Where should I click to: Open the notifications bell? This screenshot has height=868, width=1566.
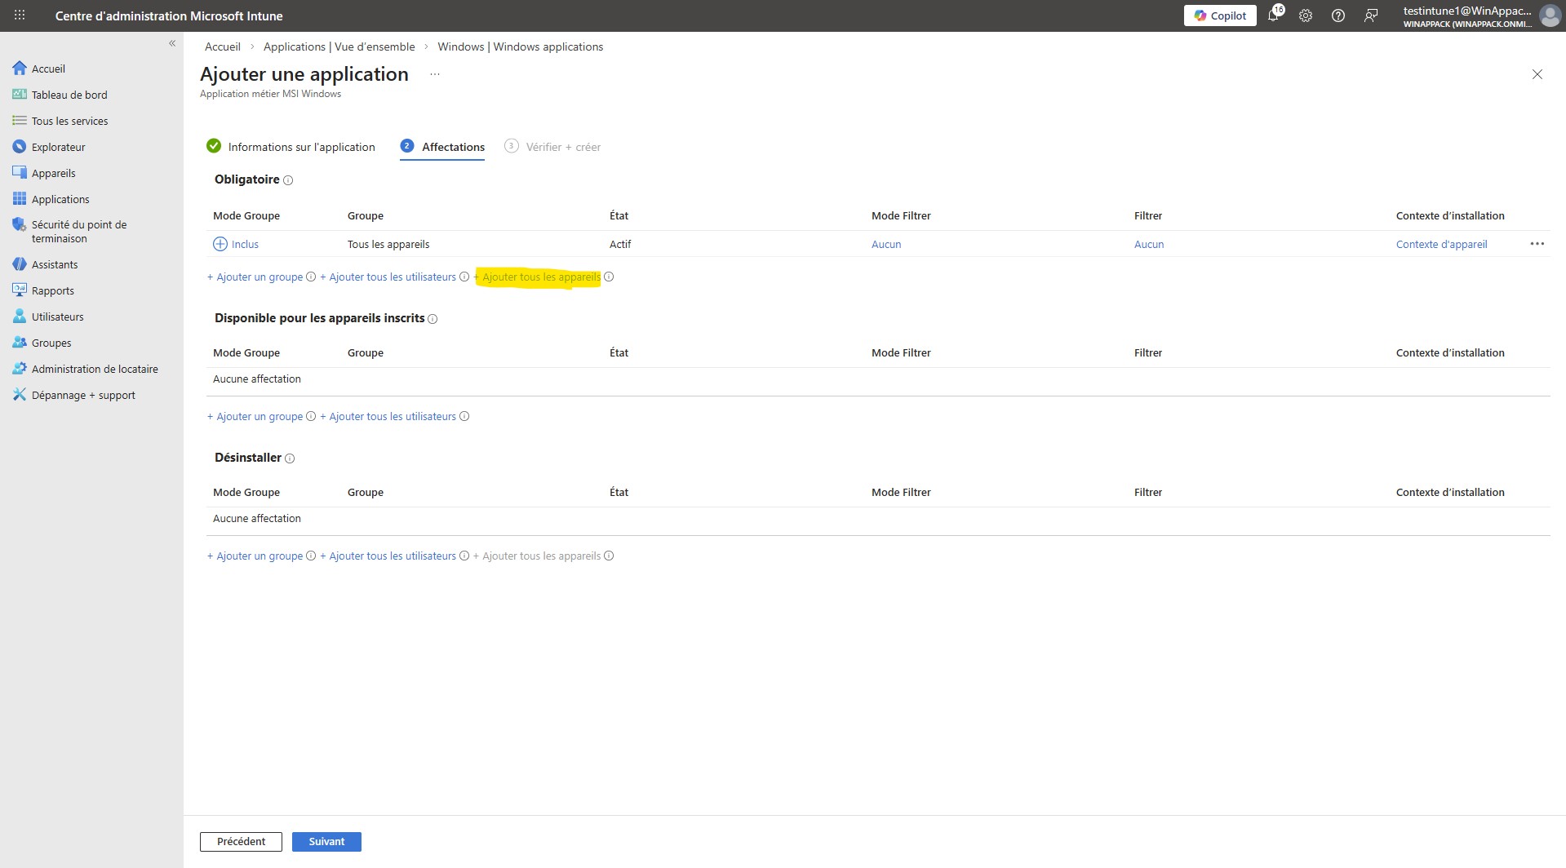coord(1273,15)
